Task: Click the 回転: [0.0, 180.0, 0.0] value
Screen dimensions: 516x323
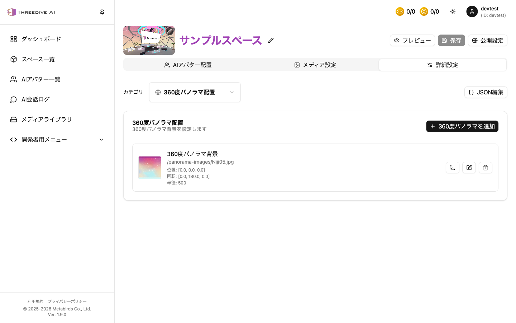Action: pos(188,177)
